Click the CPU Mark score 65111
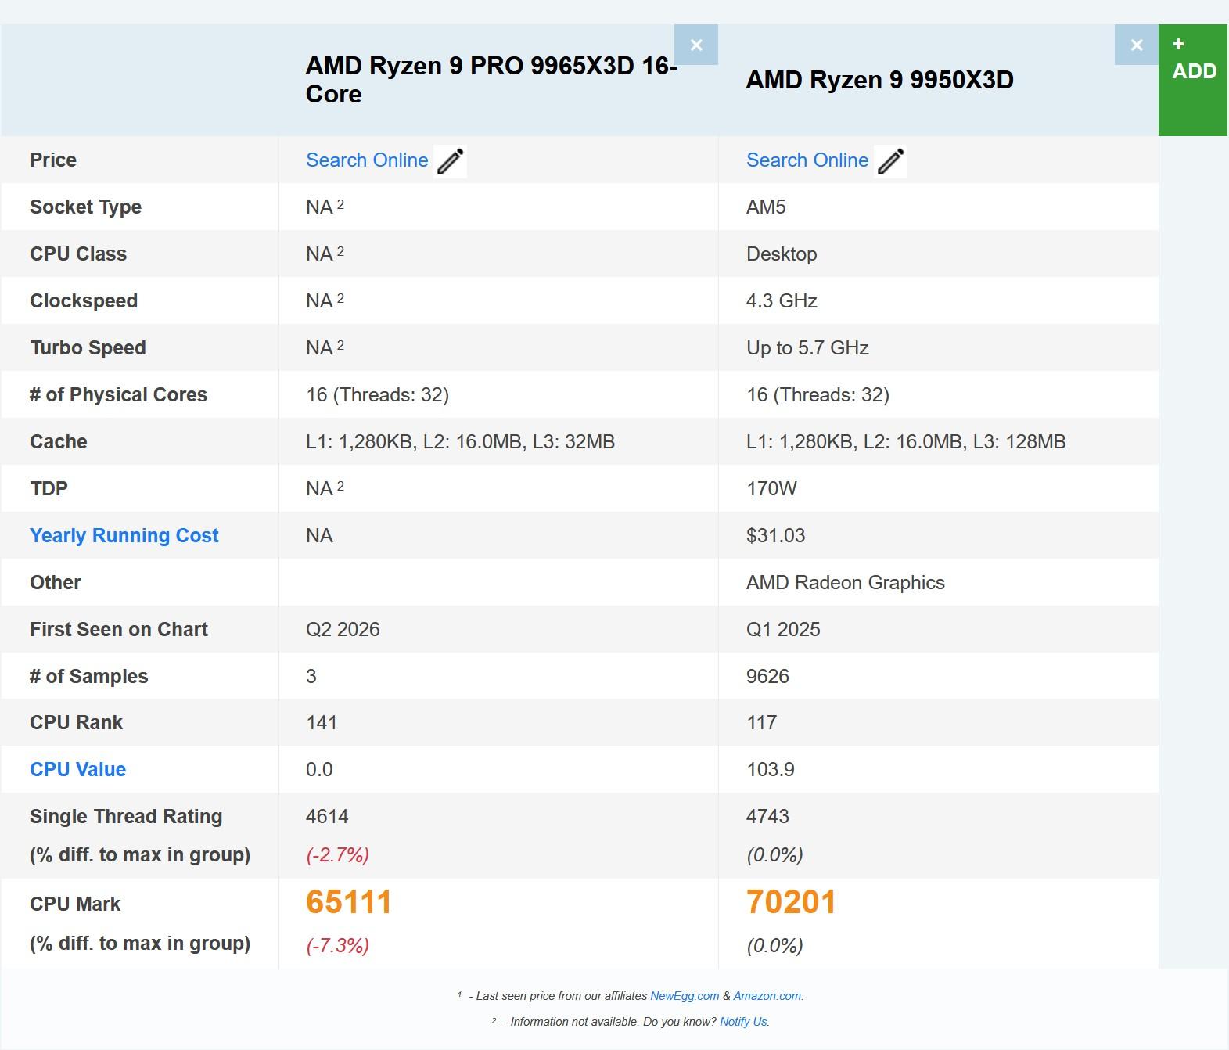This screenshot has height=1050, width=1229. coord(349,902)
